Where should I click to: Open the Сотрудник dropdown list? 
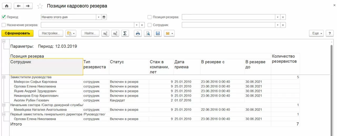click(277, 25)
